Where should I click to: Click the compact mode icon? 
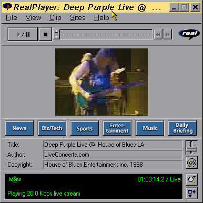point(191,194)
